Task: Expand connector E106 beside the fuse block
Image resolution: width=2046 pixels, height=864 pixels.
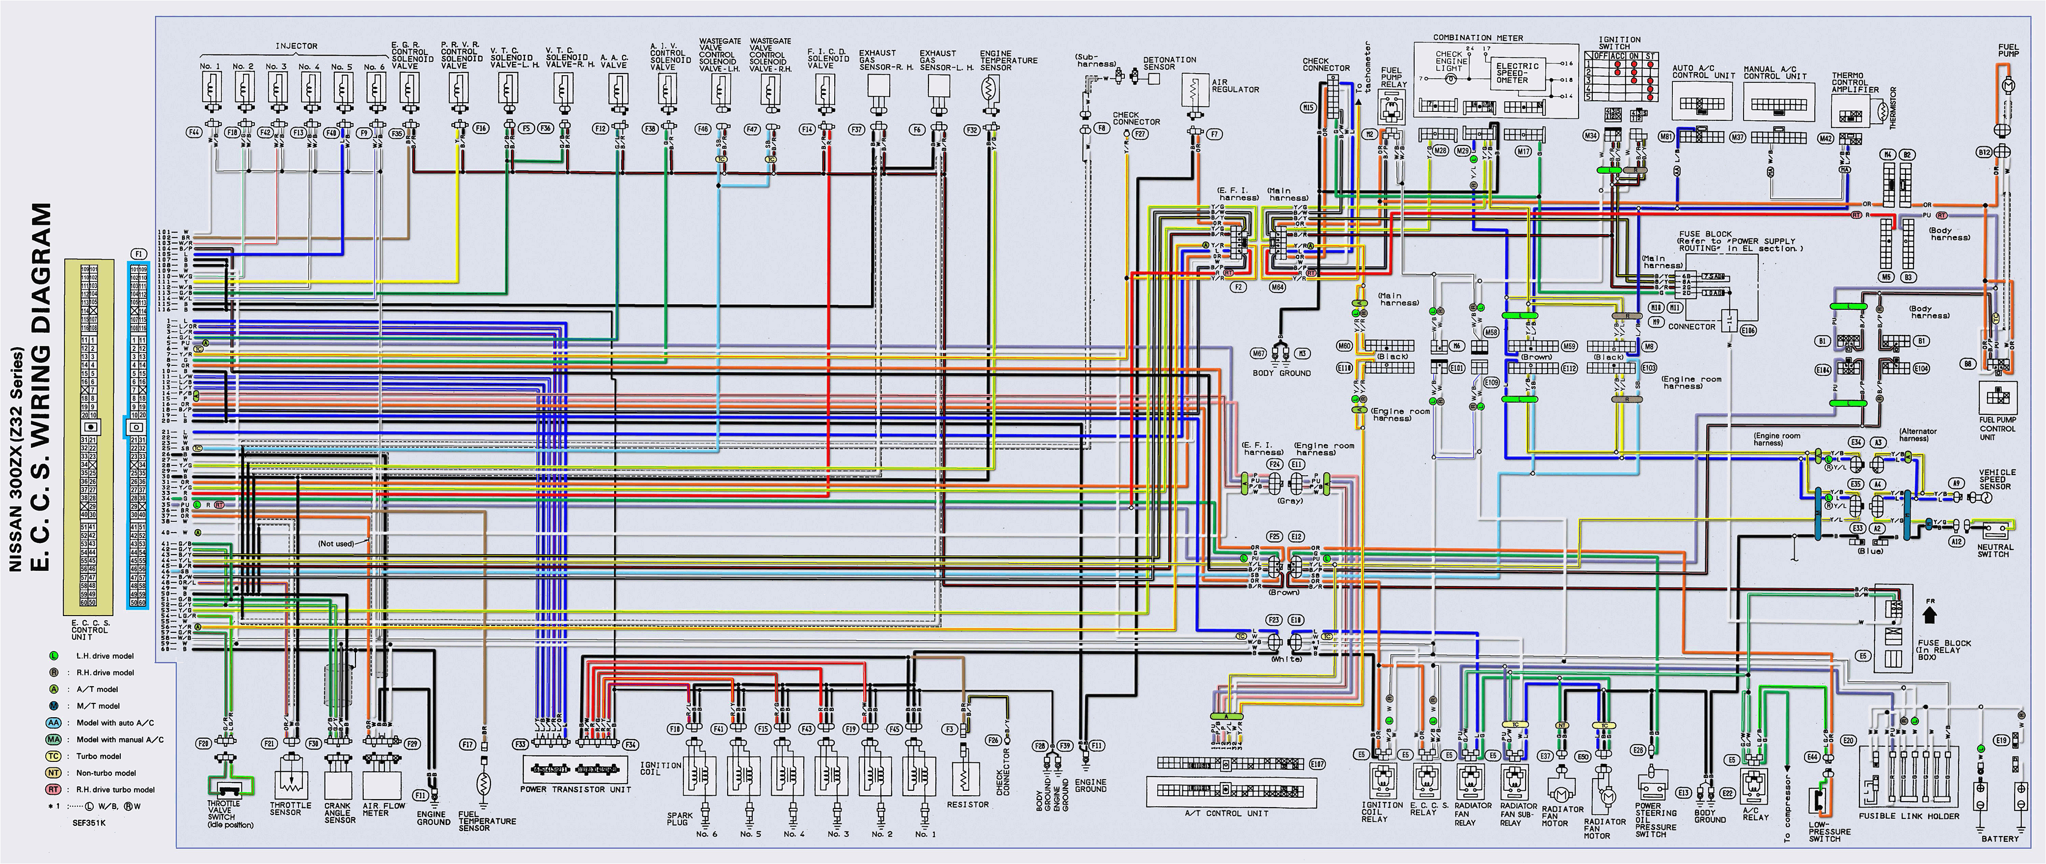Action: 1749,330
